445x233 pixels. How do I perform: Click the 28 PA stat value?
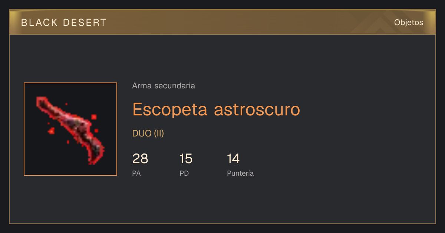(140, 159)
